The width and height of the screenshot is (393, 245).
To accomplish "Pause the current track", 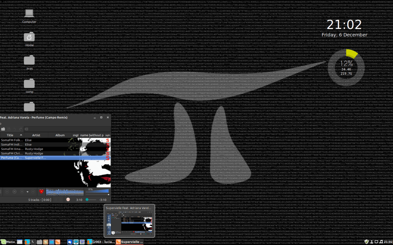I will 14,191.
